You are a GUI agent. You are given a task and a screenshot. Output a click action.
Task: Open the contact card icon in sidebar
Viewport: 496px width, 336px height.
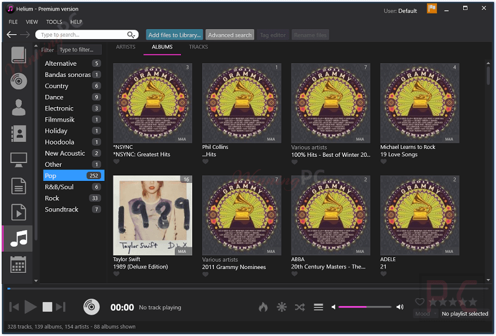tap(19, 133)
